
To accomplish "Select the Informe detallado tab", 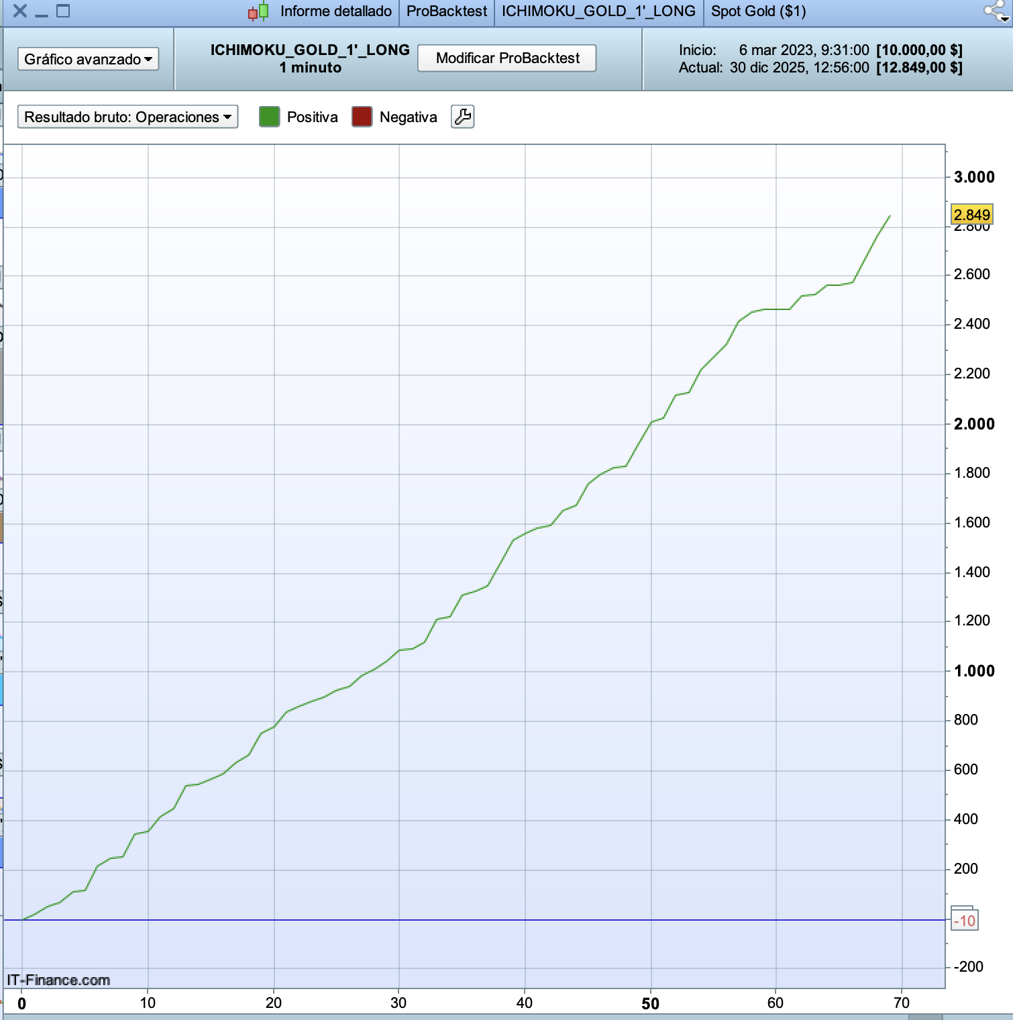I will [x=335, y=11].
